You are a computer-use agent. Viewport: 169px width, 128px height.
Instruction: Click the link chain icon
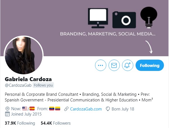point(66,109)
